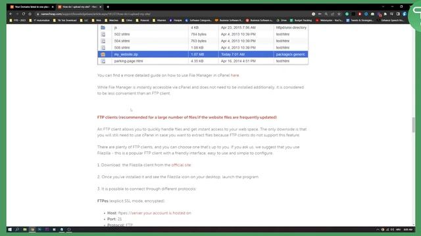Open the 'YT Automation' bookmark folder
Screen dimensions: 421x236
point(39,20)
